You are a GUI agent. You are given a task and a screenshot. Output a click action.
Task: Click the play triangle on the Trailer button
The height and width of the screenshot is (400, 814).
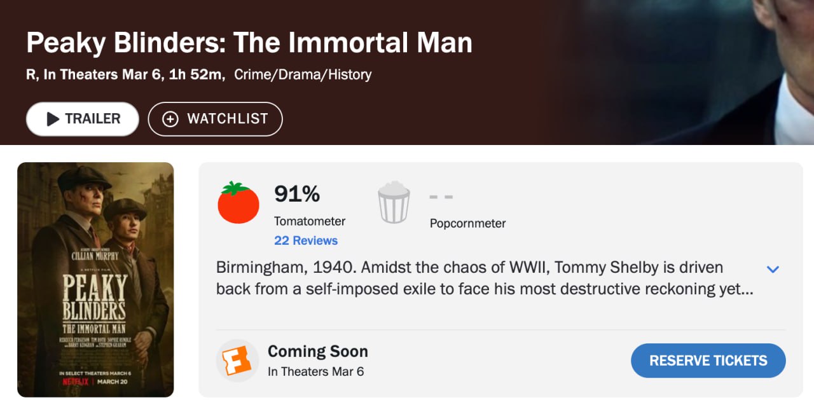point(53,119)
